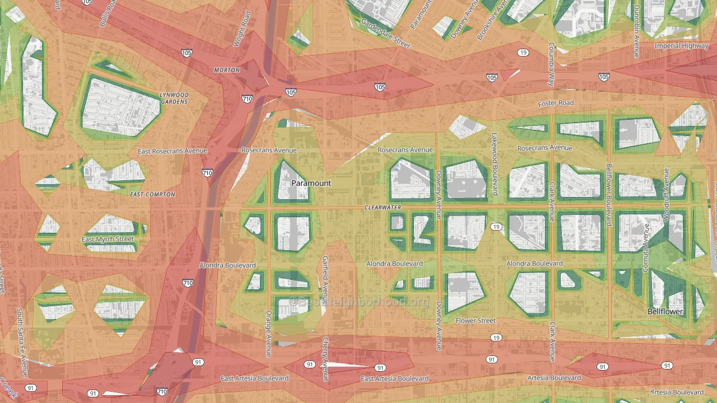
Task: Click the East Myrrh Street label
Action: 108,240
